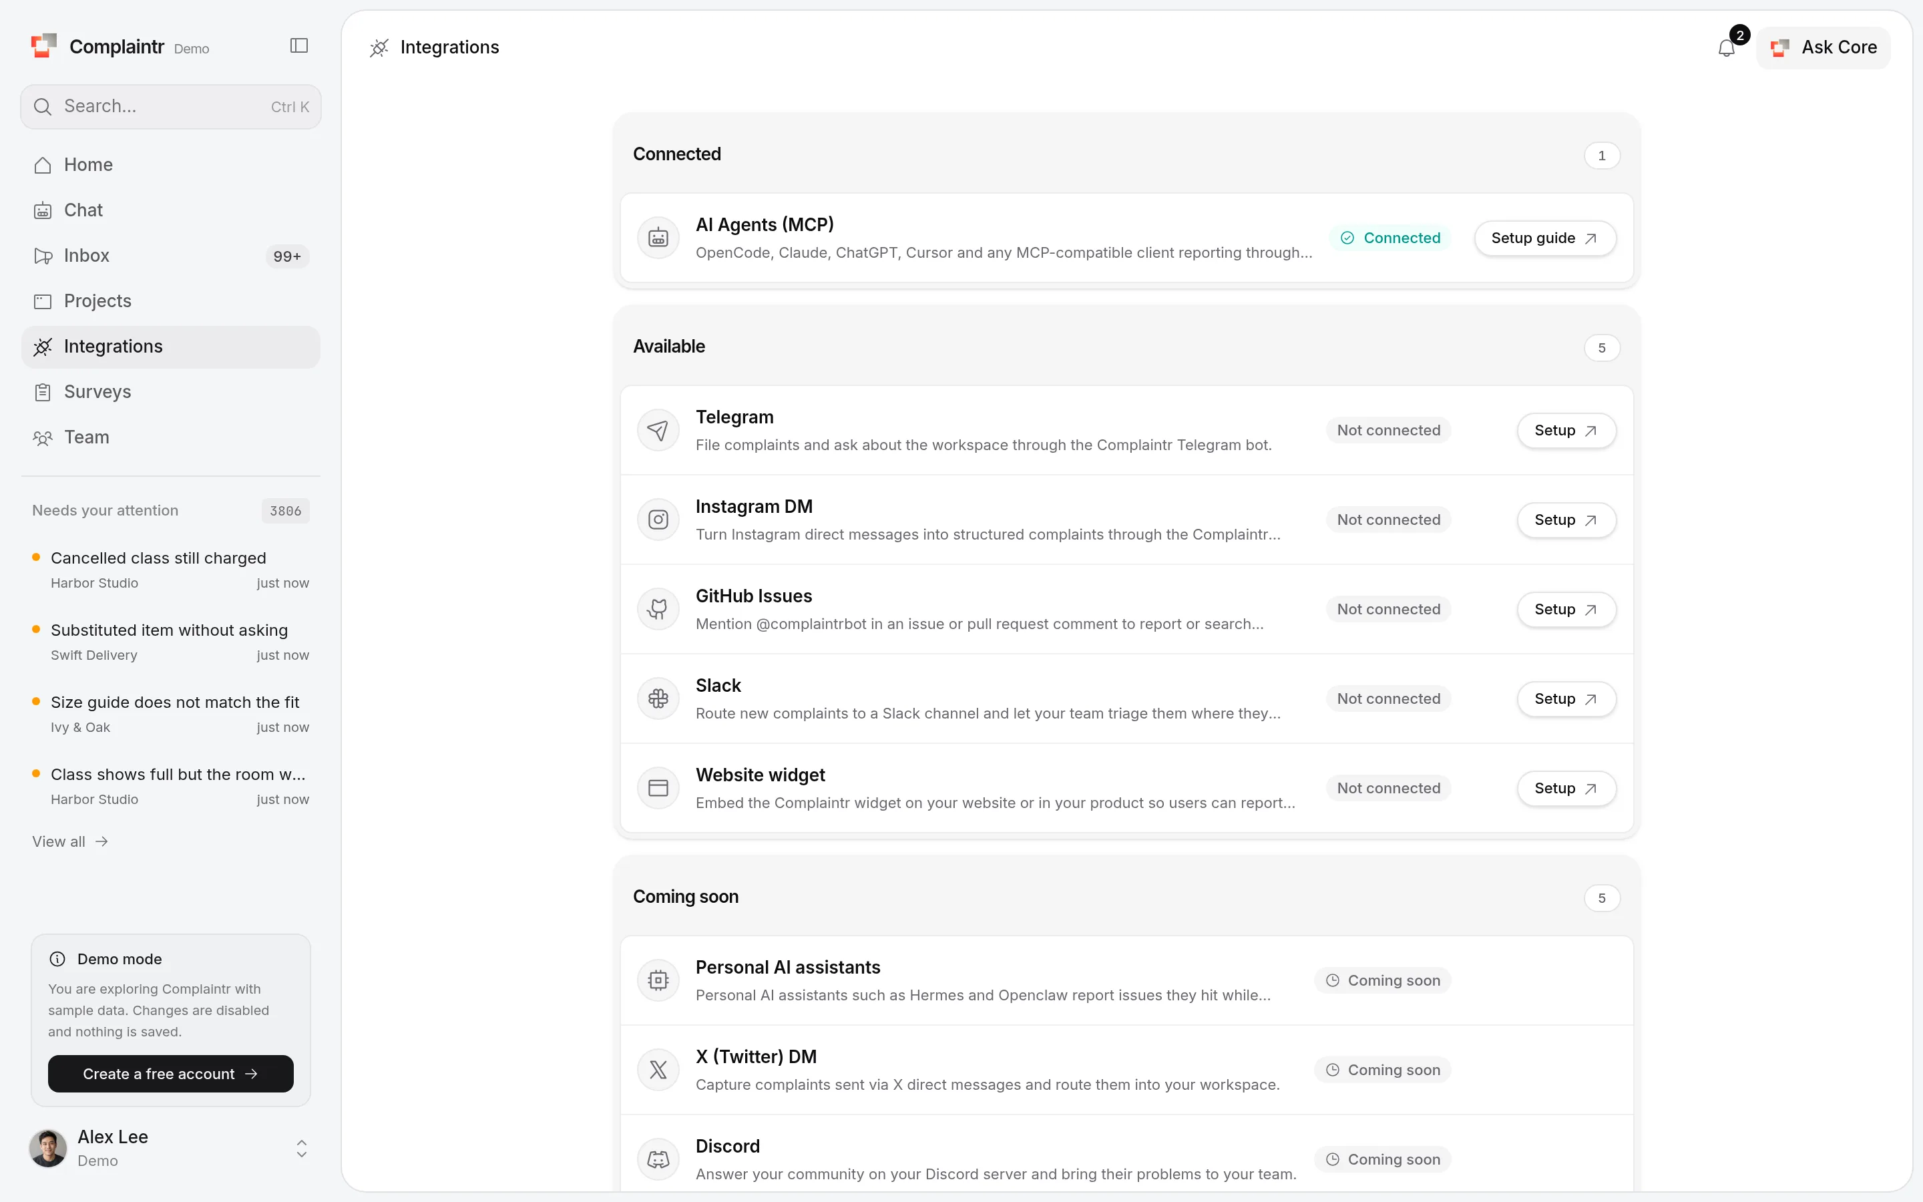Click the Website widget window icon
1923x1202 pixels.
658,788
